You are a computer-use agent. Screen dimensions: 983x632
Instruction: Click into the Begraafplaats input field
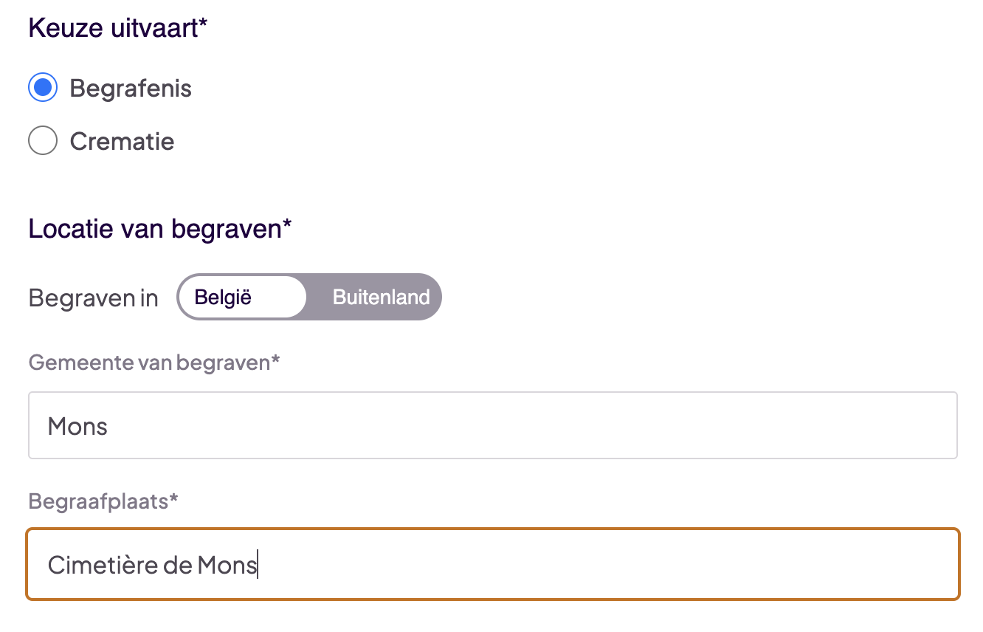tap(590, 565)
